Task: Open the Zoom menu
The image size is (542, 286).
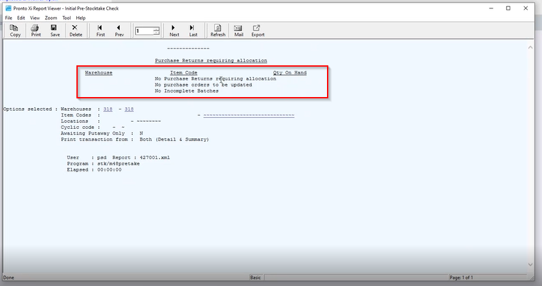Action: pos(51,18)
